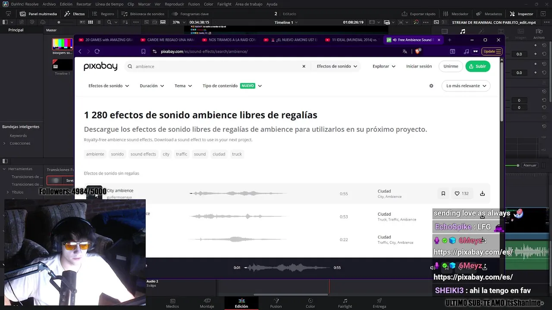Switch to browser tab '20 GAMES with AMAZING GRA'

pyautogui.click(x=106, y=40)
